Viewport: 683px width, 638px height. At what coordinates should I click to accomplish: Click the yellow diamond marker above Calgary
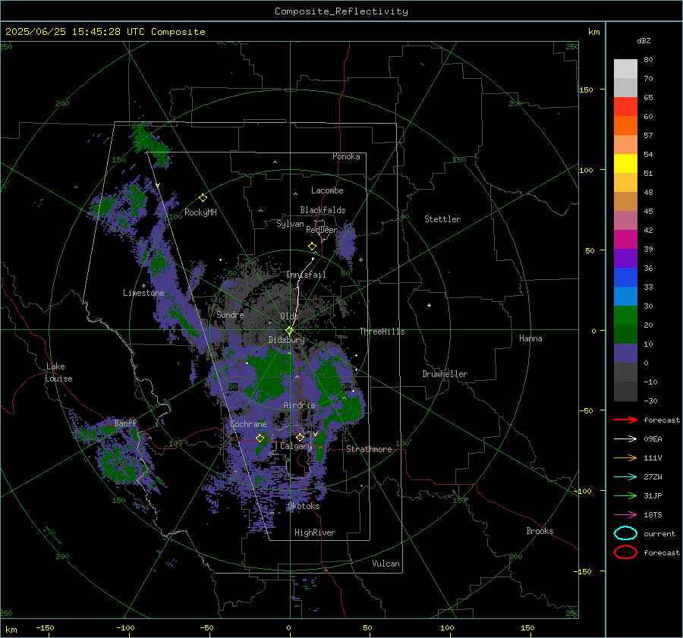tap(300, 437)
